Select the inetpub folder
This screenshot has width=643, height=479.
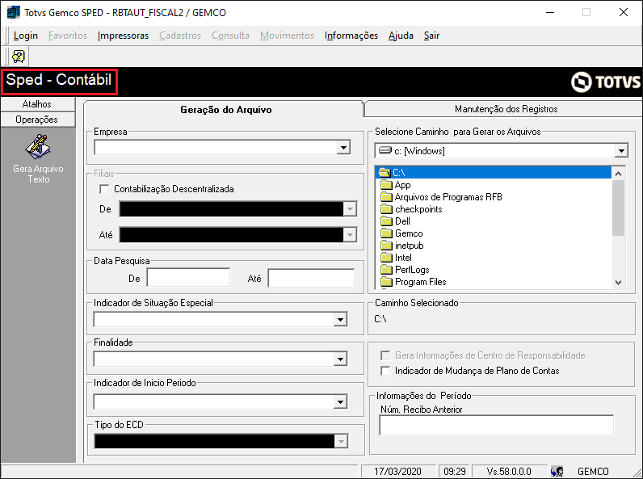pos(409,246)
